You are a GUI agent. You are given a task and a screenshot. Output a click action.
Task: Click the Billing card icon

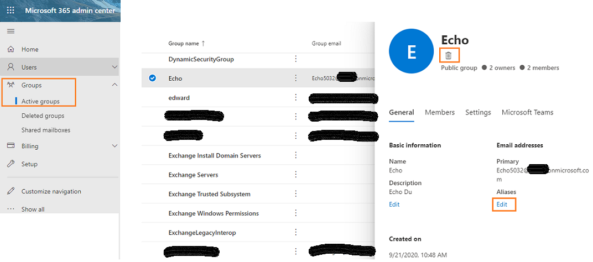click(11, 145)
